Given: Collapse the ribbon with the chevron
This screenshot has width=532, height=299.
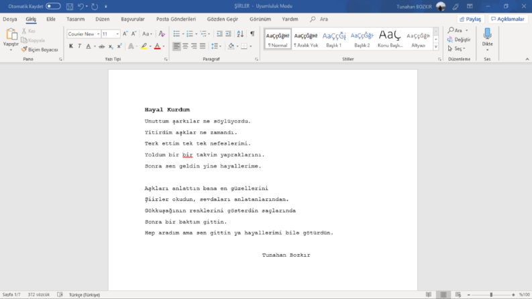Looking at the screenshot, I should pos(527,59).
